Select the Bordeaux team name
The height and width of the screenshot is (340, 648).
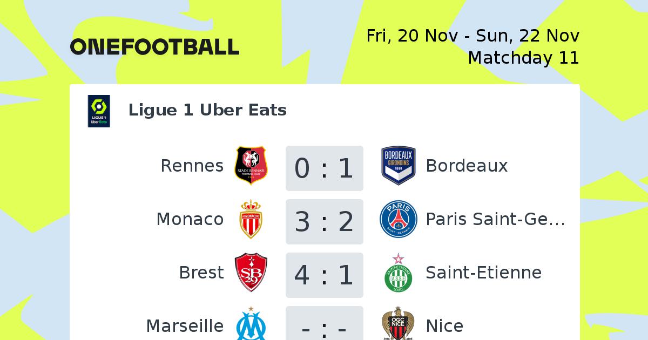coord(467,166)
